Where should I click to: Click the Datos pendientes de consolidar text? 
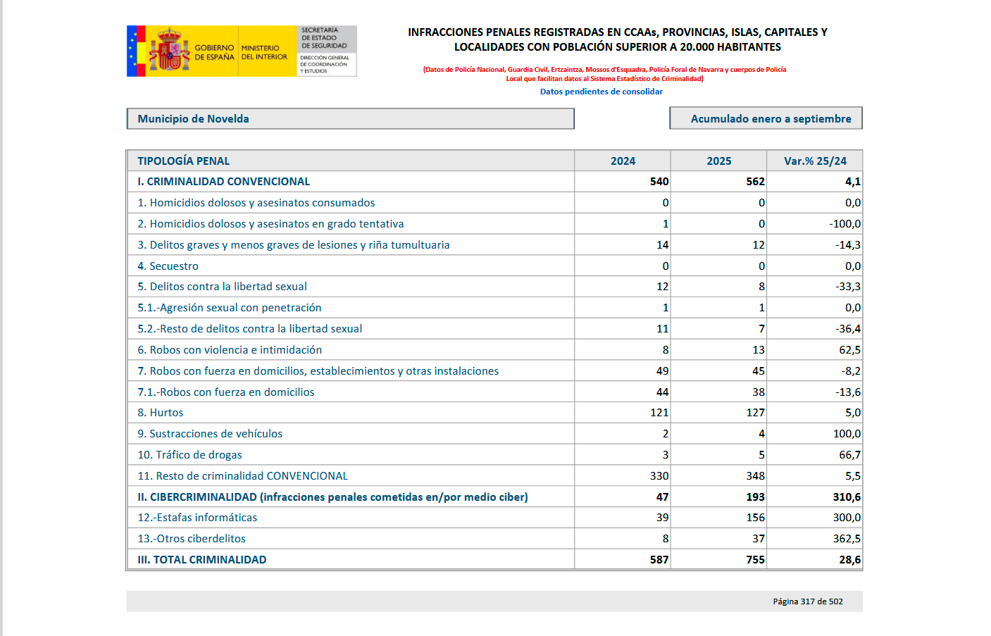(x=601, y=92)
